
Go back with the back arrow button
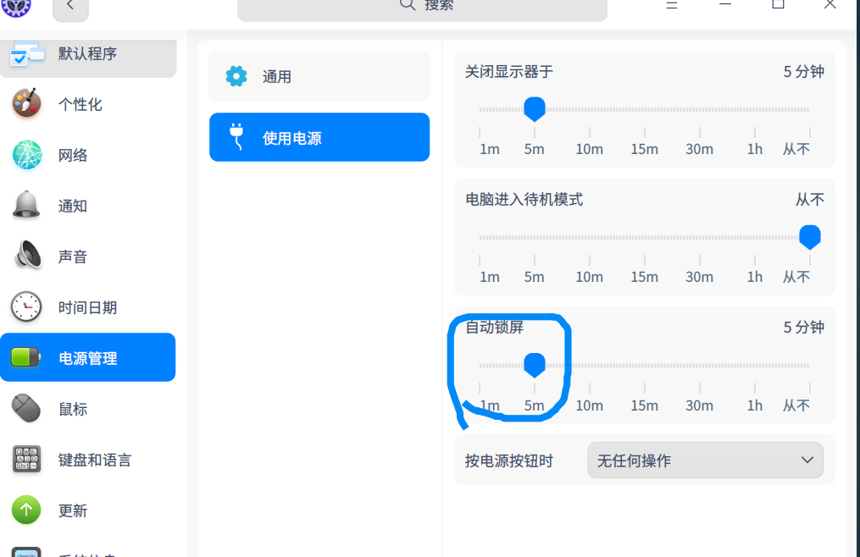70,7
